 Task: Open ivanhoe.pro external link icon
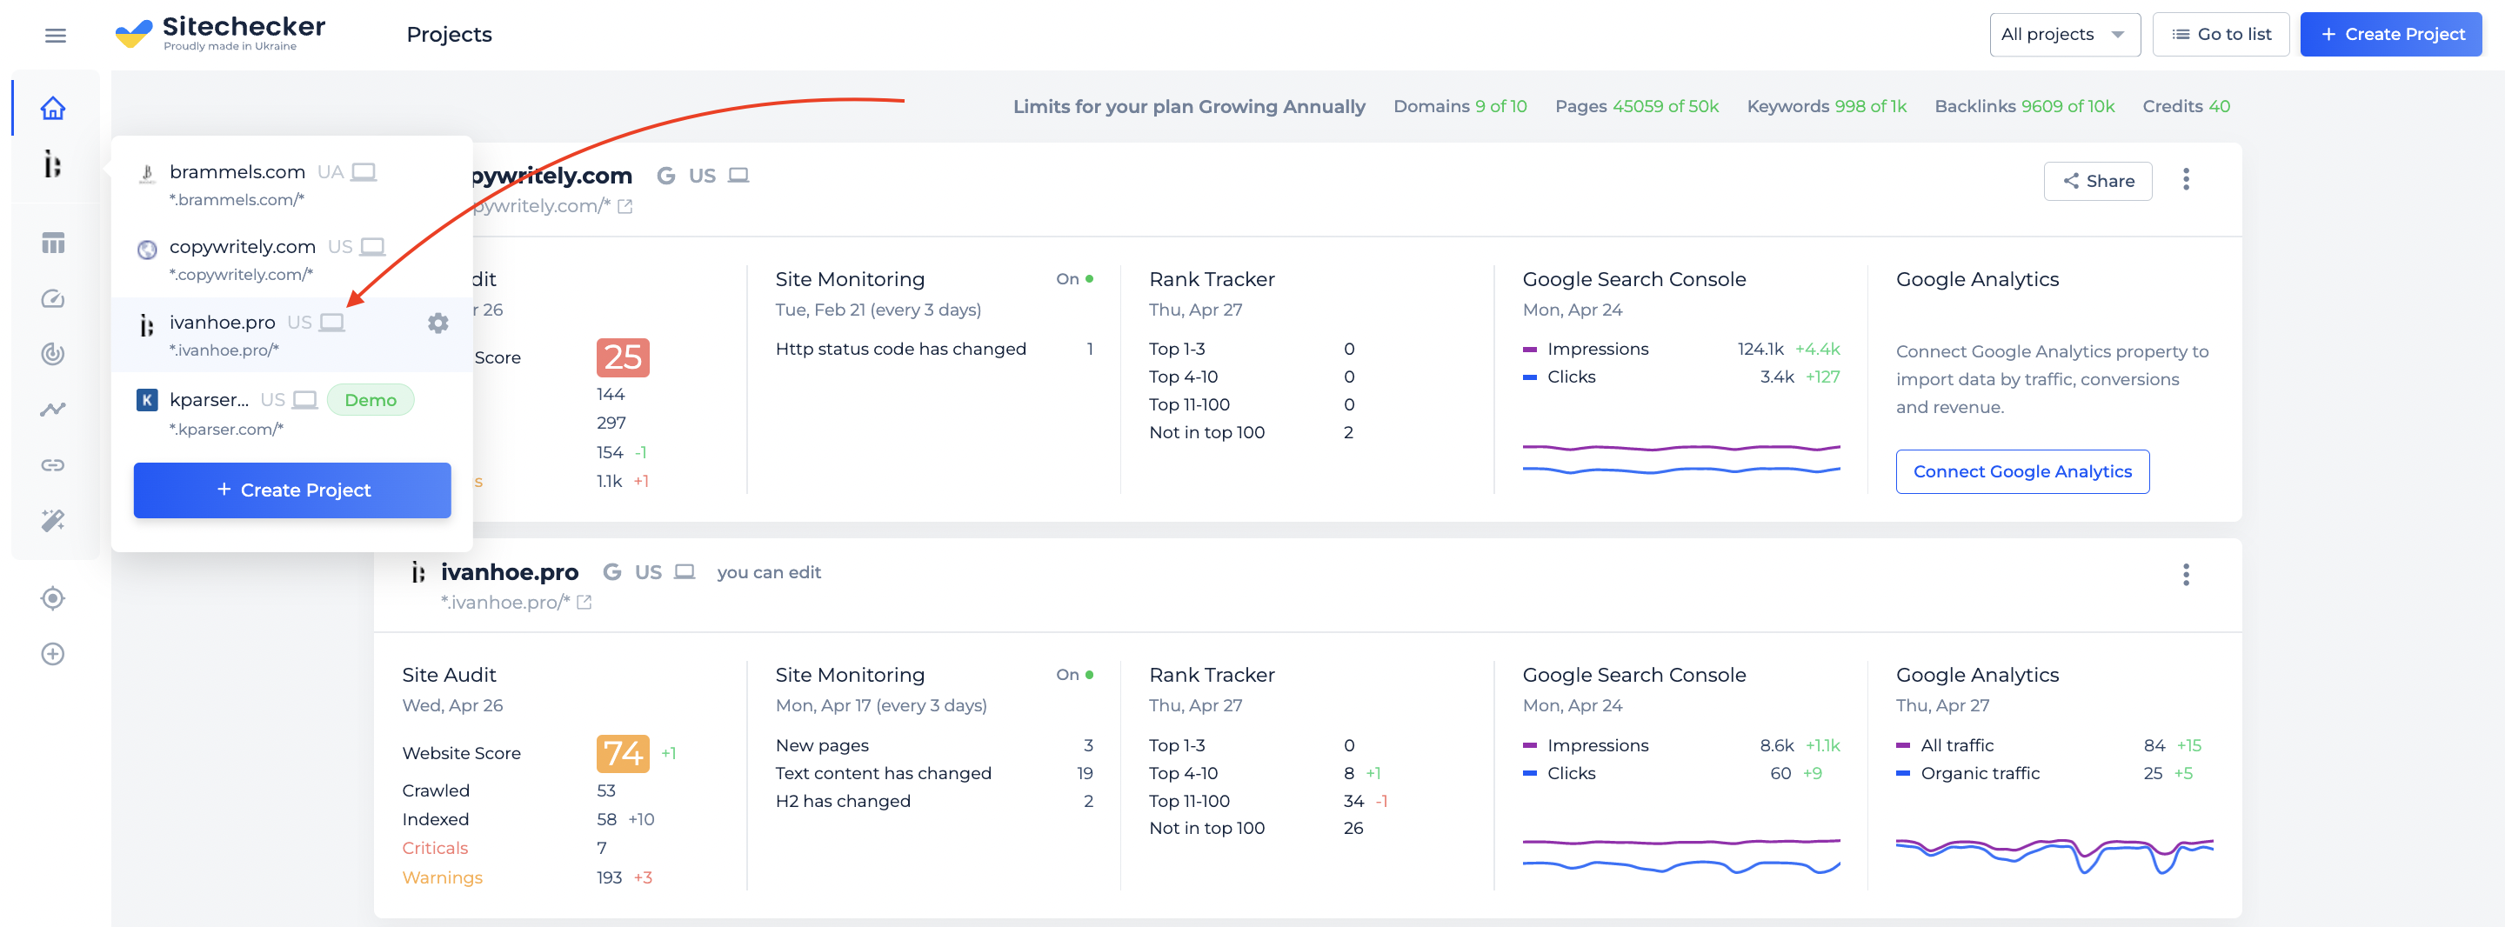pyautogui.click(x=584, y=602)
